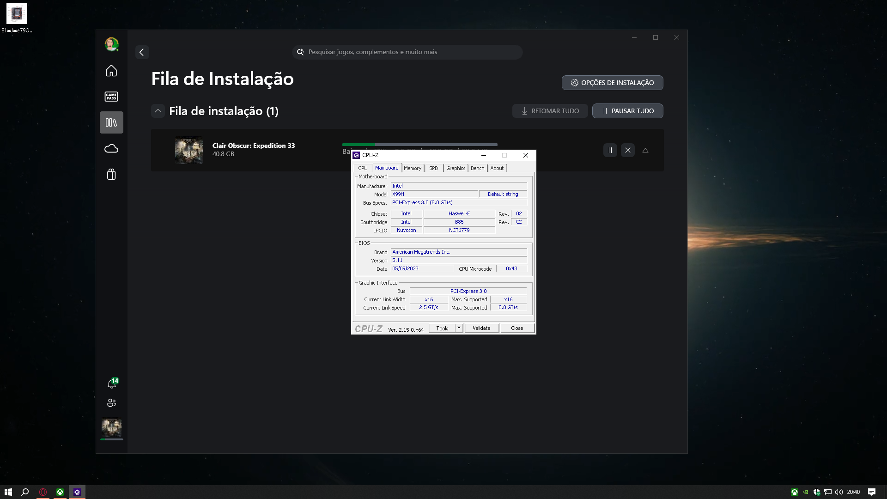Click the Default string field

click(503, 194)
